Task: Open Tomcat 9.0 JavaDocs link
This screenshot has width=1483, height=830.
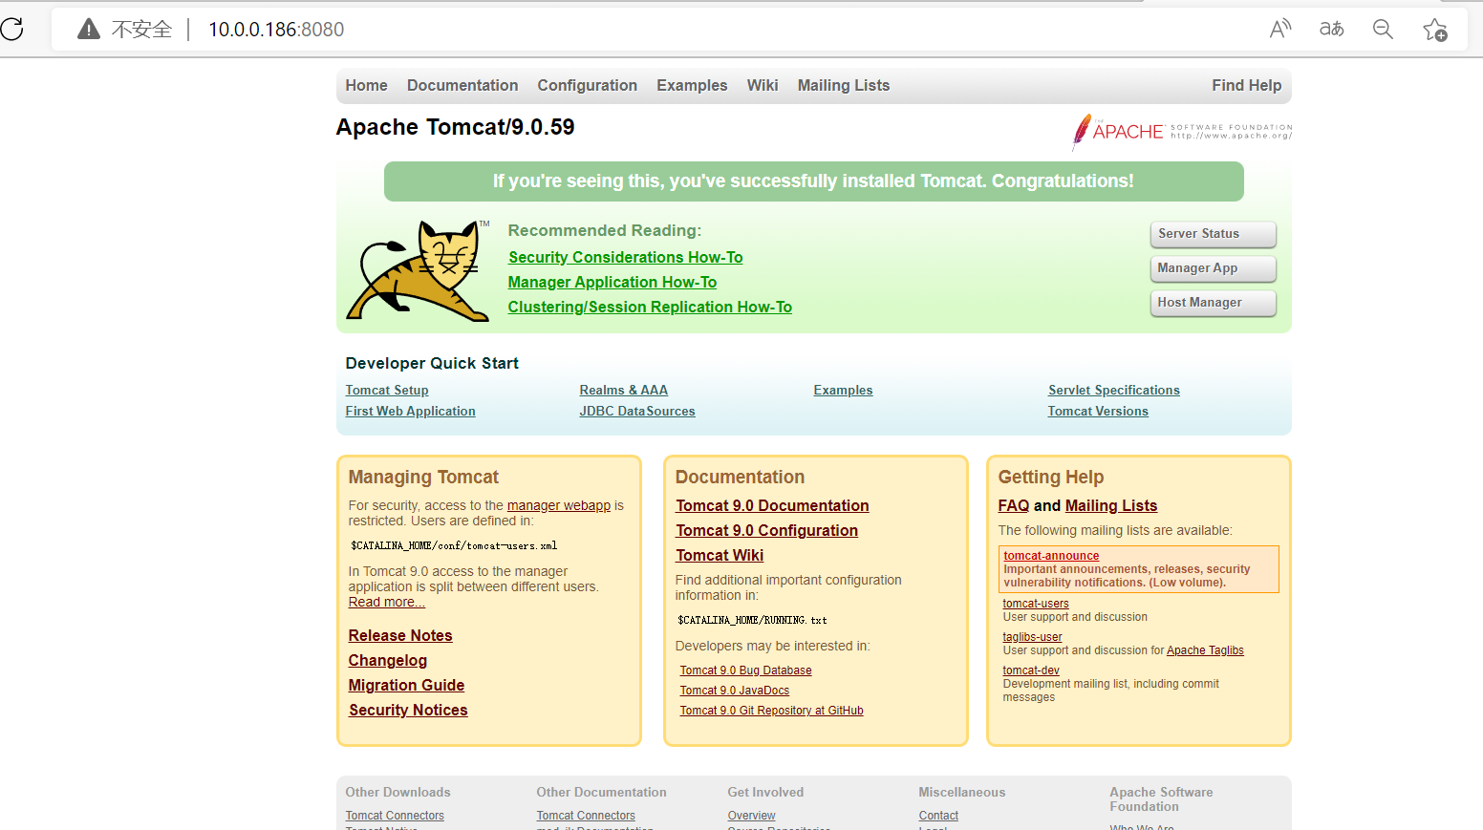Action: pos(734,691)
